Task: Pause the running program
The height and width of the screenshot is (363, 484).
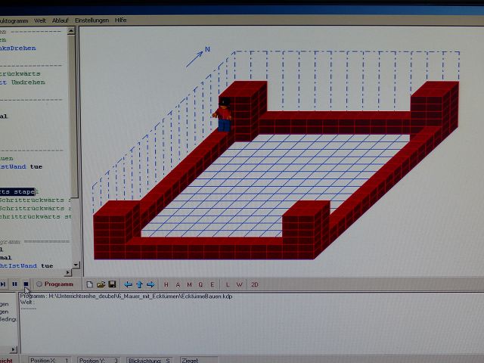Action: 14,284
